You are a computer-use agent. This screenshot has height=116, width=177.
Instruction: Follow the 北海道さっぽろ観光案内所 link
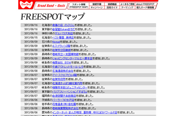pos(67,84)
